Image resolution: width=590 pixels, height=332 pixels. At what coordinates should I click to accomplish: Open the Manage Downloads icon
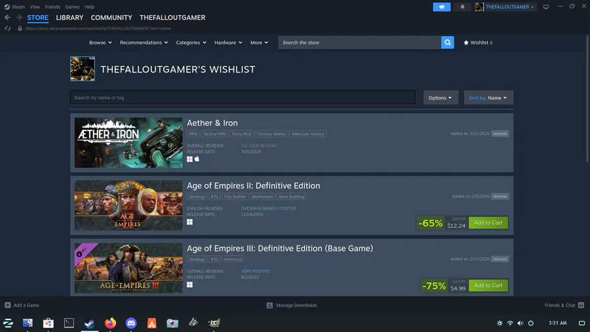point(269,305)
